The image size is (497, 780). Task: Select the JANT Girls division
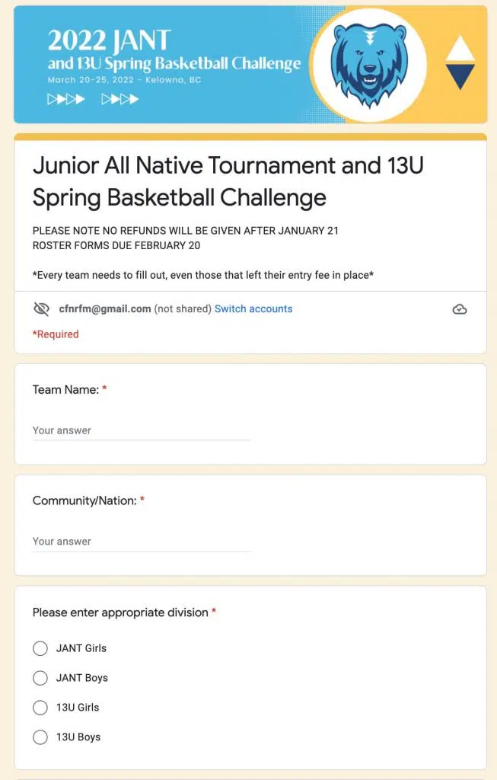coord(40,648)
